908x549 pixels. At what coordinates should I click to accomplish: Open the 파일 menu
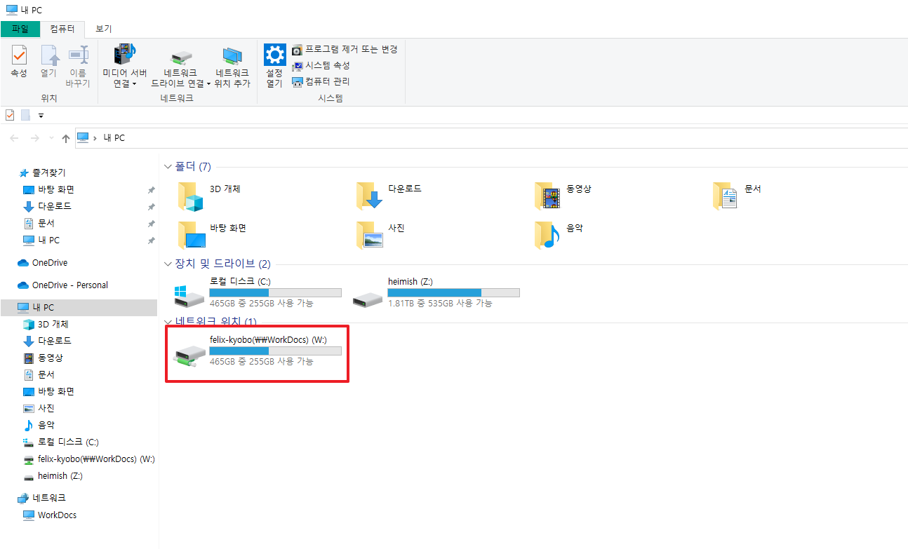click(x=20, y=30)
